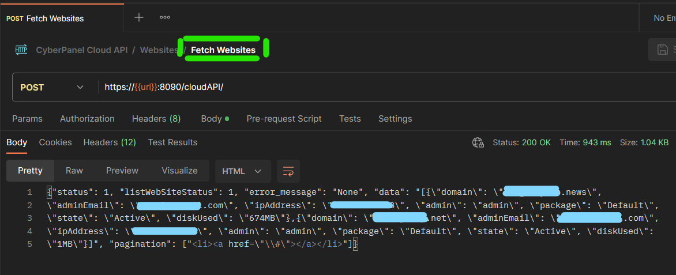Switch the response view to Preview
The image size is (676, 275).
click(122, 171)
